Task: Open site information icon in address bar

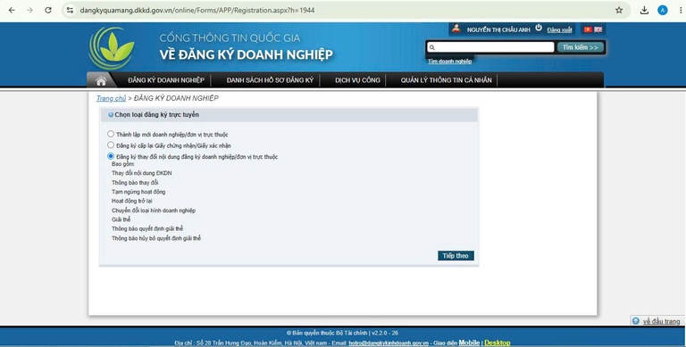Action: (70, 10)
